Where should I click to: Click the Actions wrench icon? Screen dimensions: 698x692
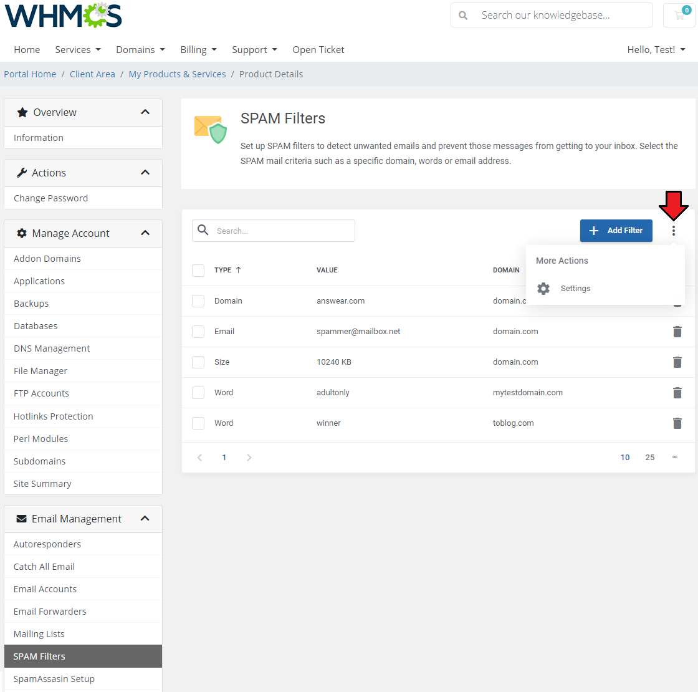(22, 173)
